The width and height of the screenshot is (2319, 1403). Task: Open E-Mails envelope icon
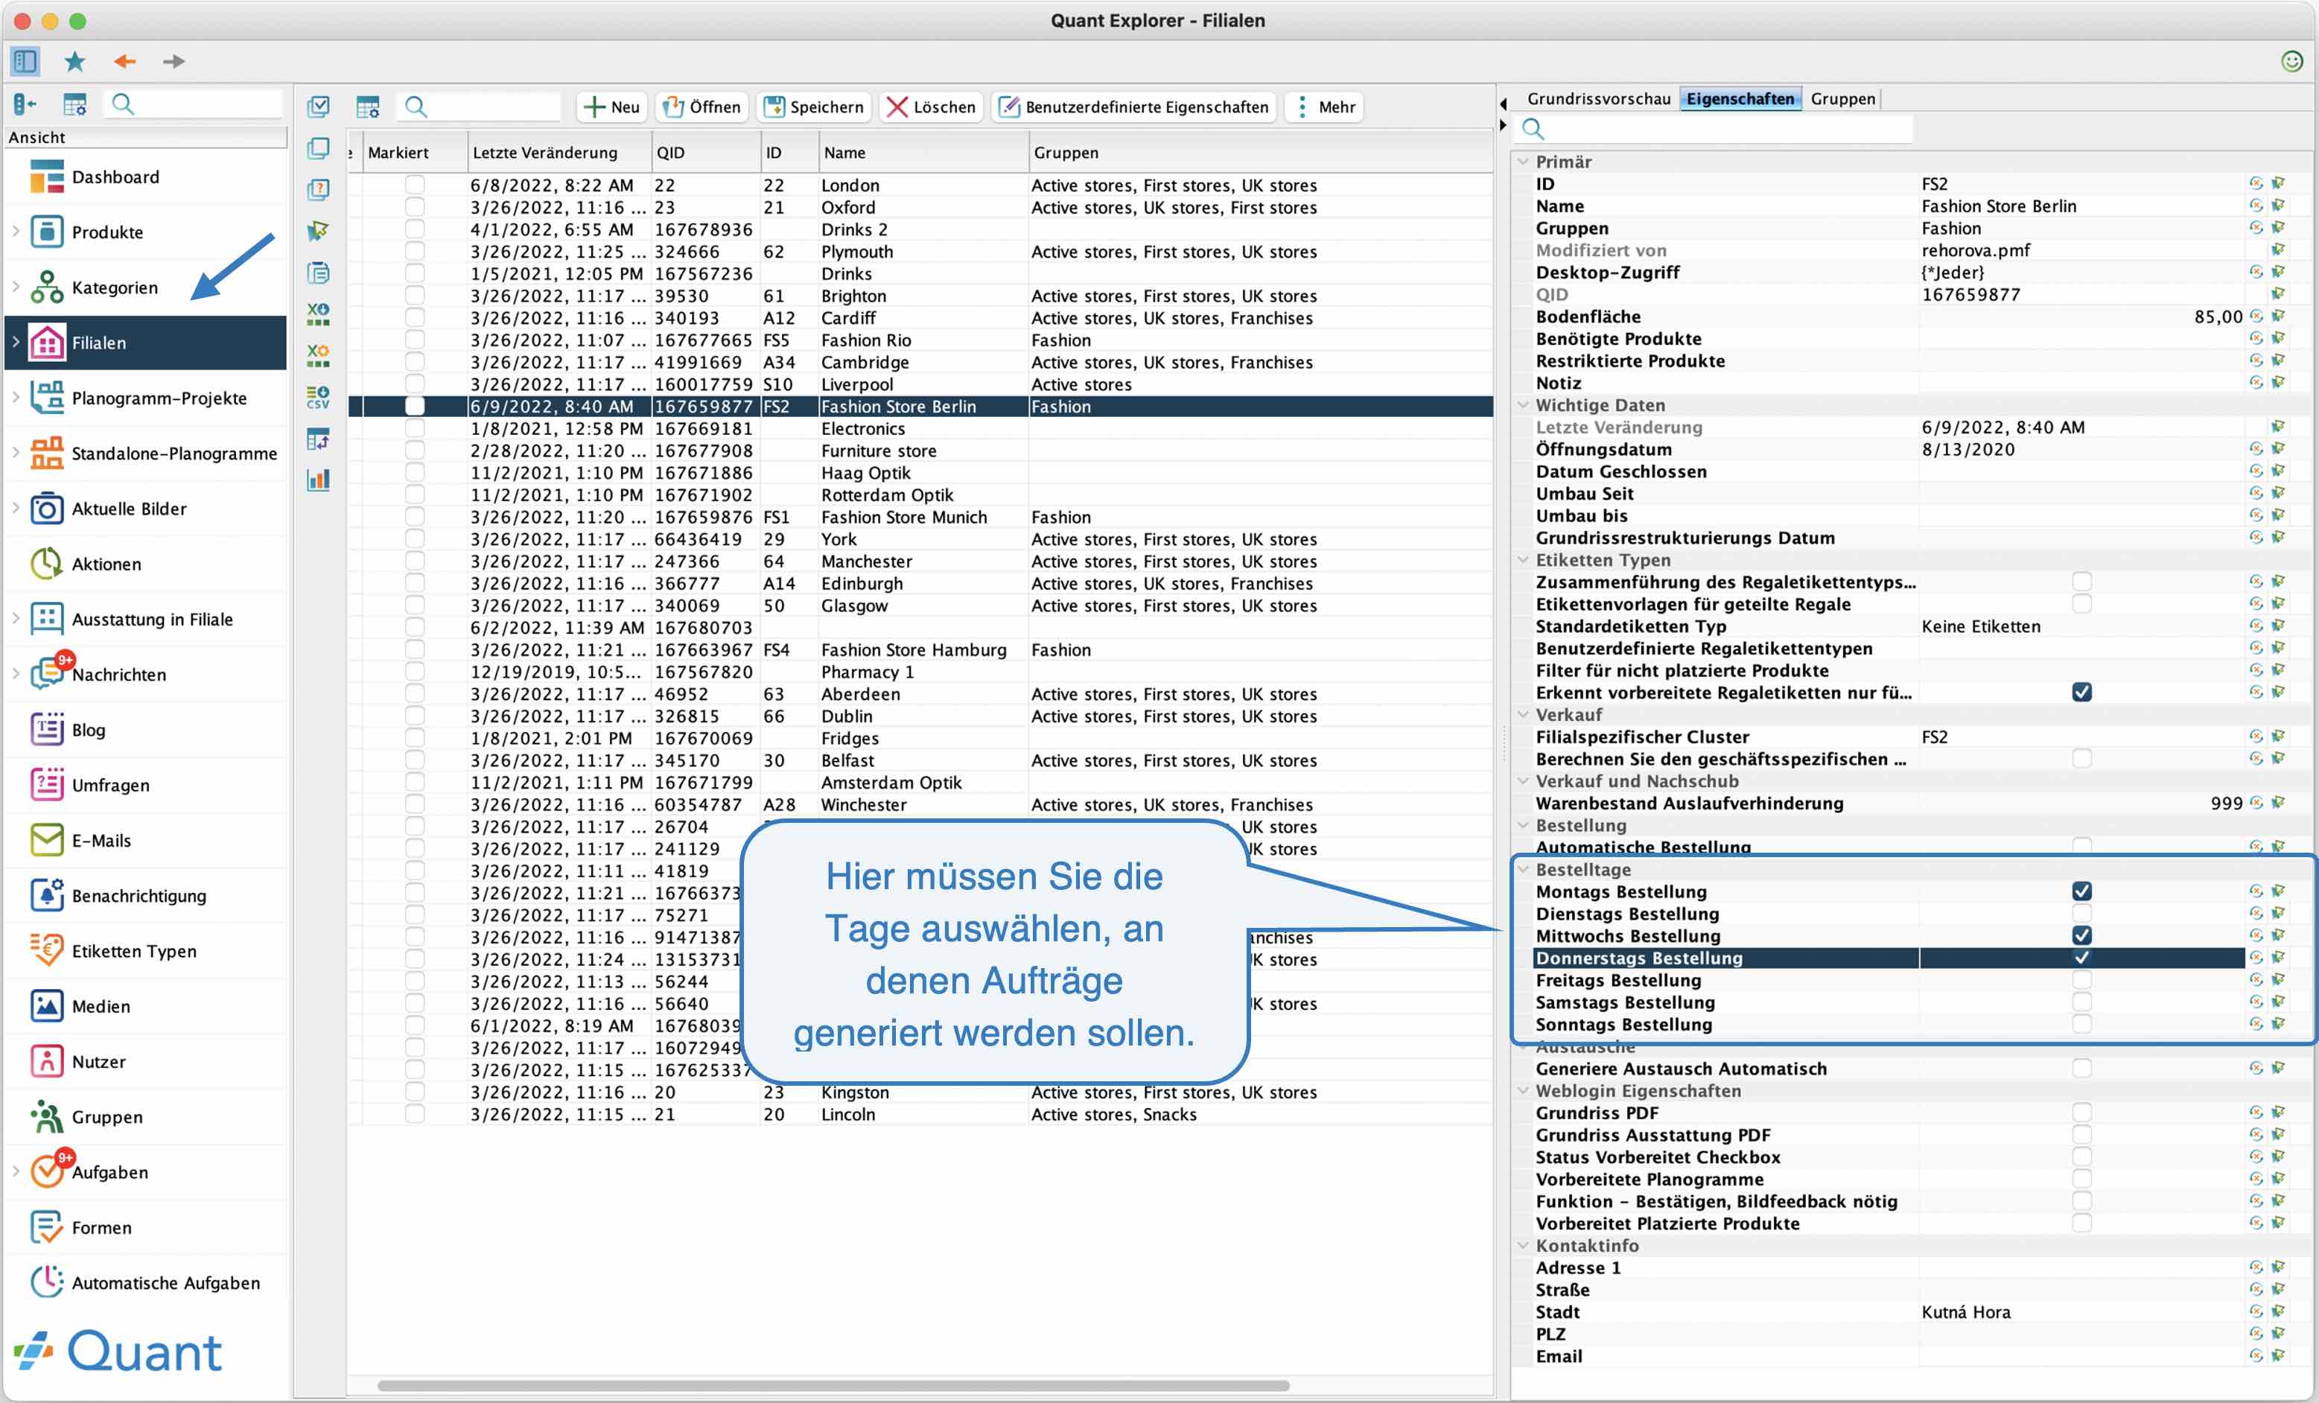(46, 840)
